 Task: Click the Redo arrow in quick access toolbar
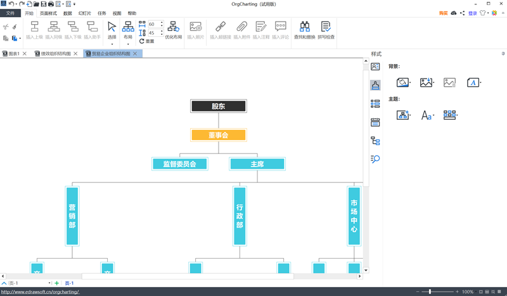(22, 4)
